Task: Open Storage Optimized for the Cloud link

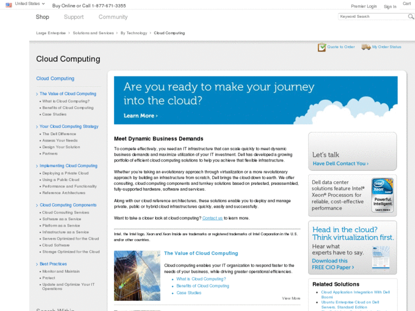Action: point(71,252)
